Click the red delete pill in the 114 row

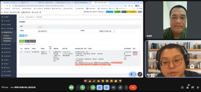click(x=135, y=54)
